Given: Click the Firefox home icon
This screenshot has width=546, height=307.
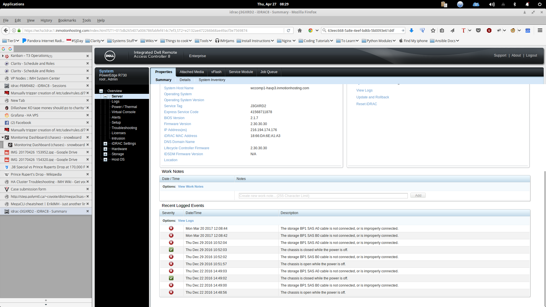Looking at the screenshot, I should [x=300, y=30].
